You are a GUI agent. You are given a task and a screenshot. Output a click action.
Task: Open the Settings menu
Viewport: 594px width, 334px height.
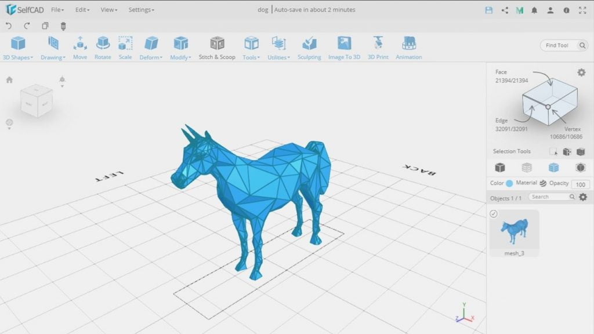pyautogui.click(x=142, y=10)
